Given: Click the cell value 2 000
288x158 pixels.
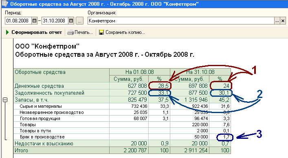Looking at the screenshot, I should pos(202,131).
